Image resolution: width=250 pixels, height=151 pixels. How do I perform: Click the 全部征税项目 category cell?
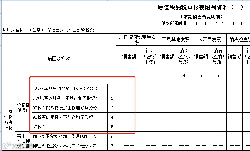(x=24, y=108)
